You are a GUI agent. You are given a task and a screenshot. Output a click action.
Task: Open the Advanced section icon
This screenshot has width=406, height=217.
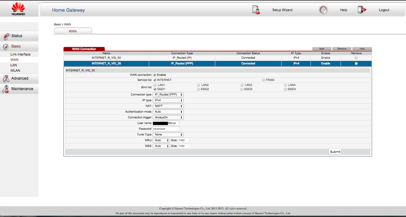(x=6, y=79)
